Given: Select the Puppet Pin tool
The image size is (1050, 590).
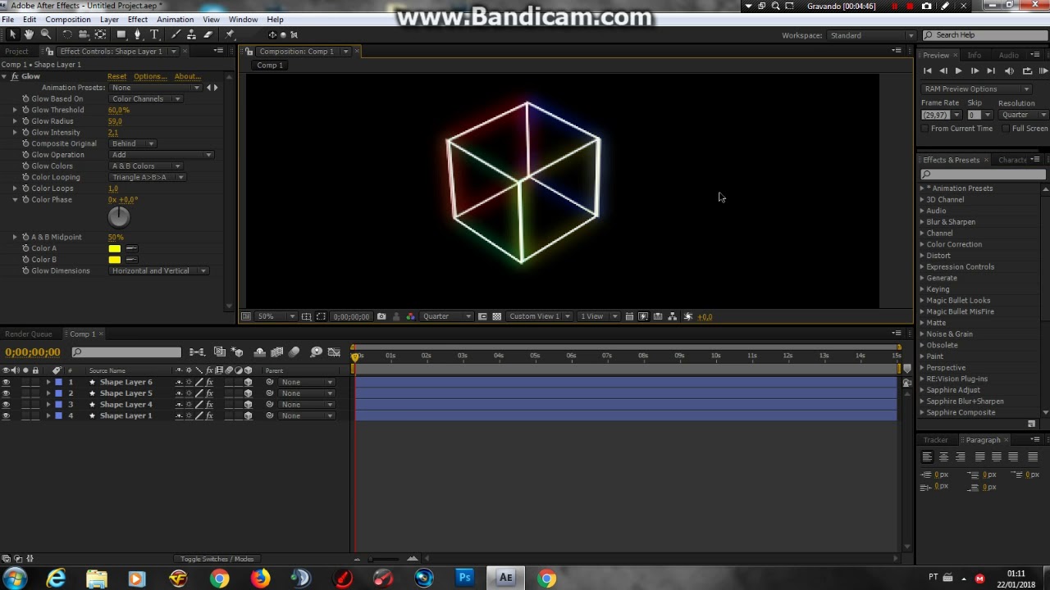Looking at the screenshot, I should 229,34.
